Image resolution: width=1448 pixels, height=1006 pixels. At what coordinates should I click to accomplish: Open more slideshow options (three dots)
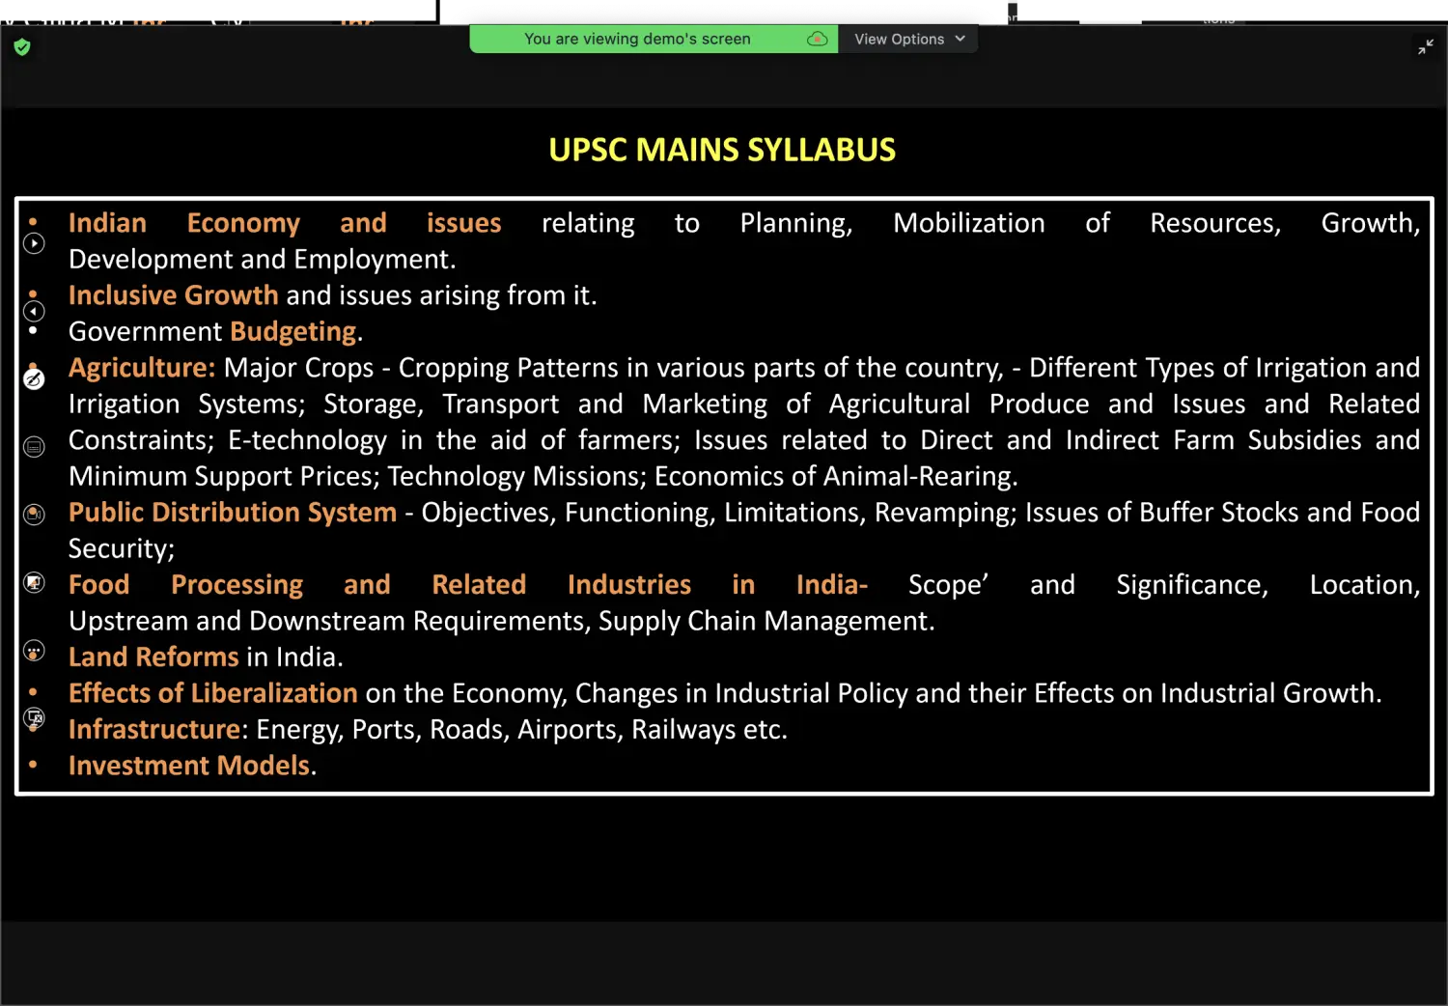34,651
